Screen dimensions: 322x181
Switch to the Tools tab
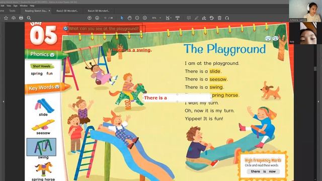tap(12, 11)
